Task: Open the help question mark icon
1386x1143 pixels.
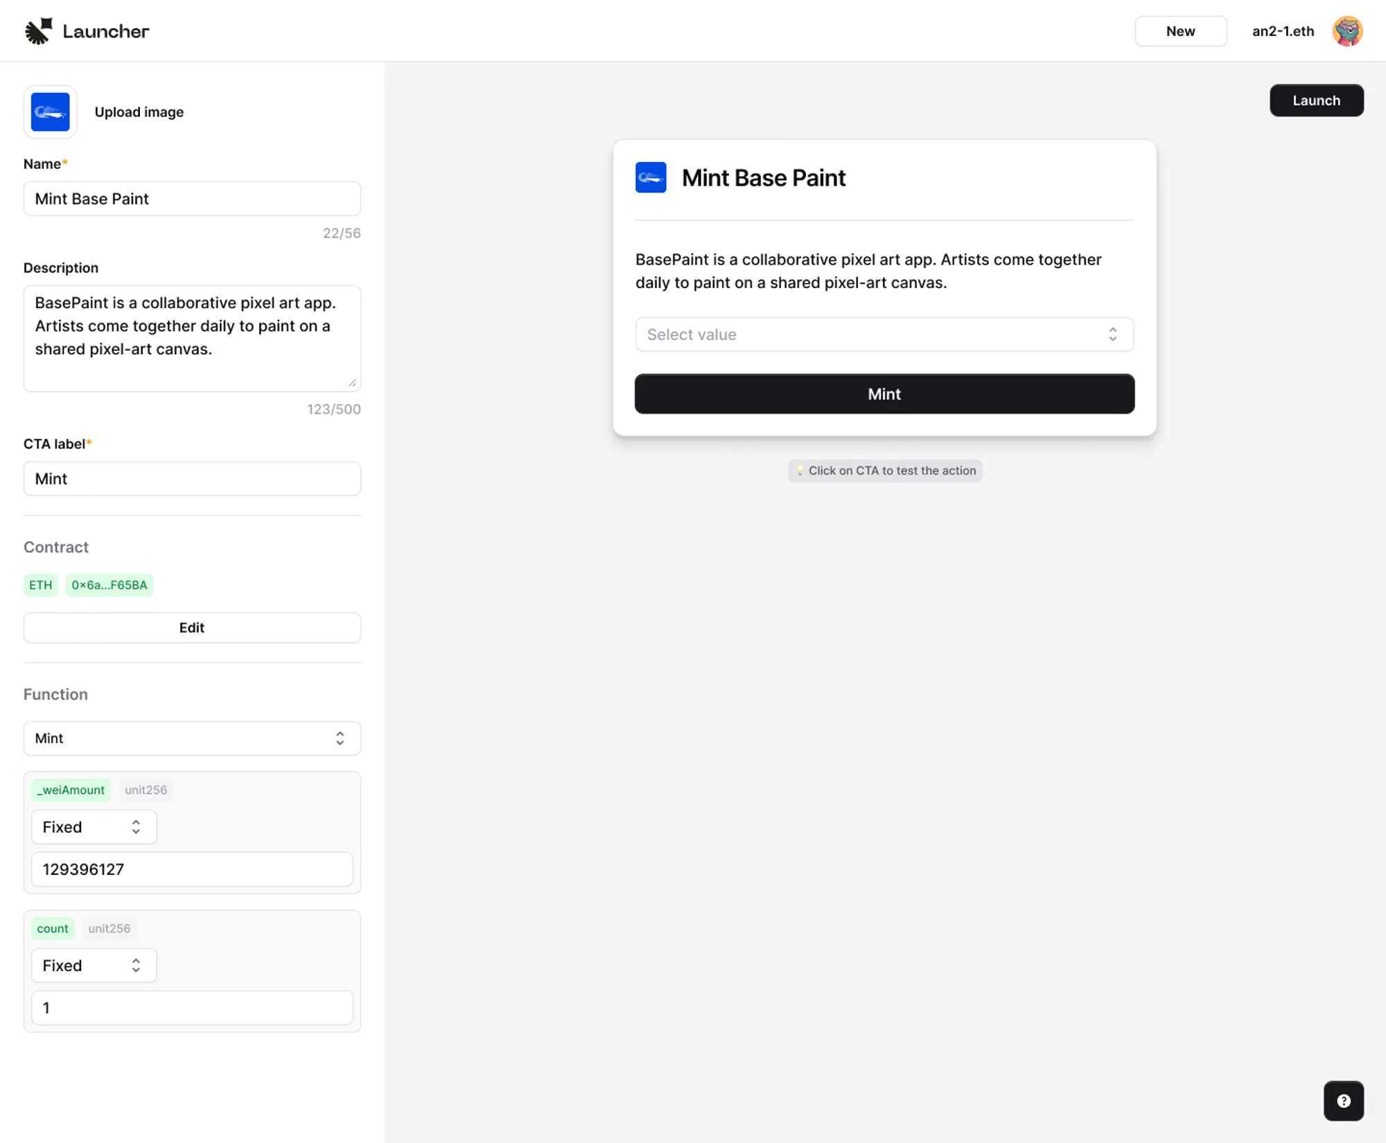Action: tap(1343, 1101)
